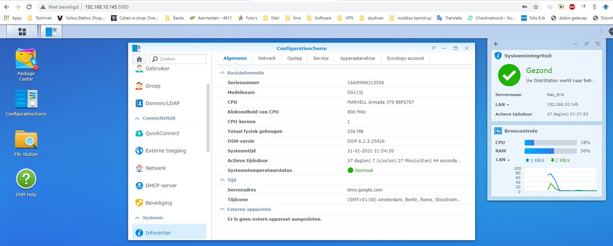Open the LAN dropdown in Systeemintegriteit widget

click(502, 104)
